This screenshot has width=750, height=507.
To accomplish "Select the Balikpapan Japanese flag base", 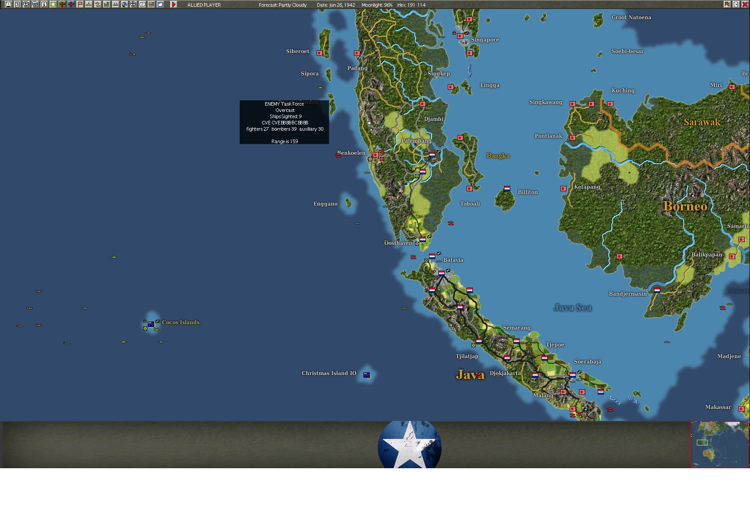I will click(732, 256).
